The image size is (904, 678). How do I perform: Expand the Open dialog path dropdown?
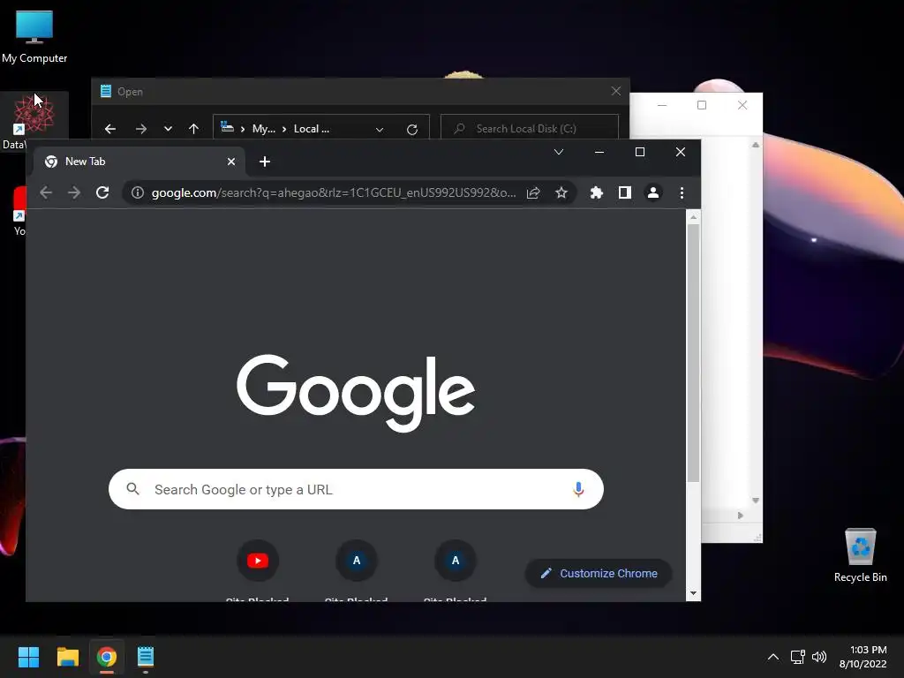pos(380,129)
